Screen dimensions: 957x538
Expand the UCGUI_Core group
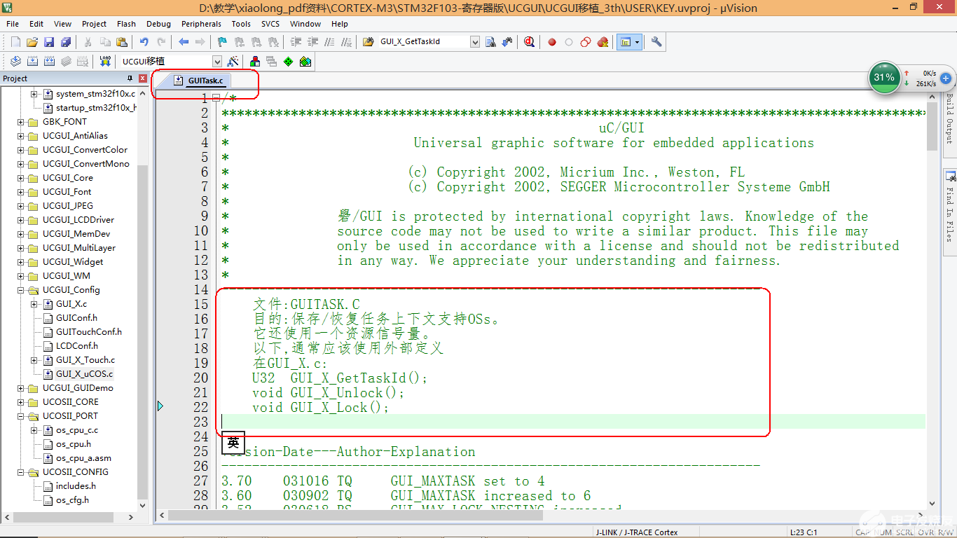tap(21, 178)
